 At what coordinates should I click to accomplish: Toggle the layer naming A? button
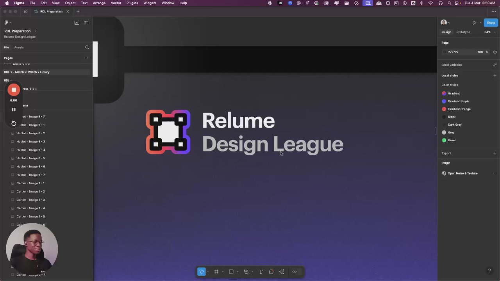pos(77,23)
